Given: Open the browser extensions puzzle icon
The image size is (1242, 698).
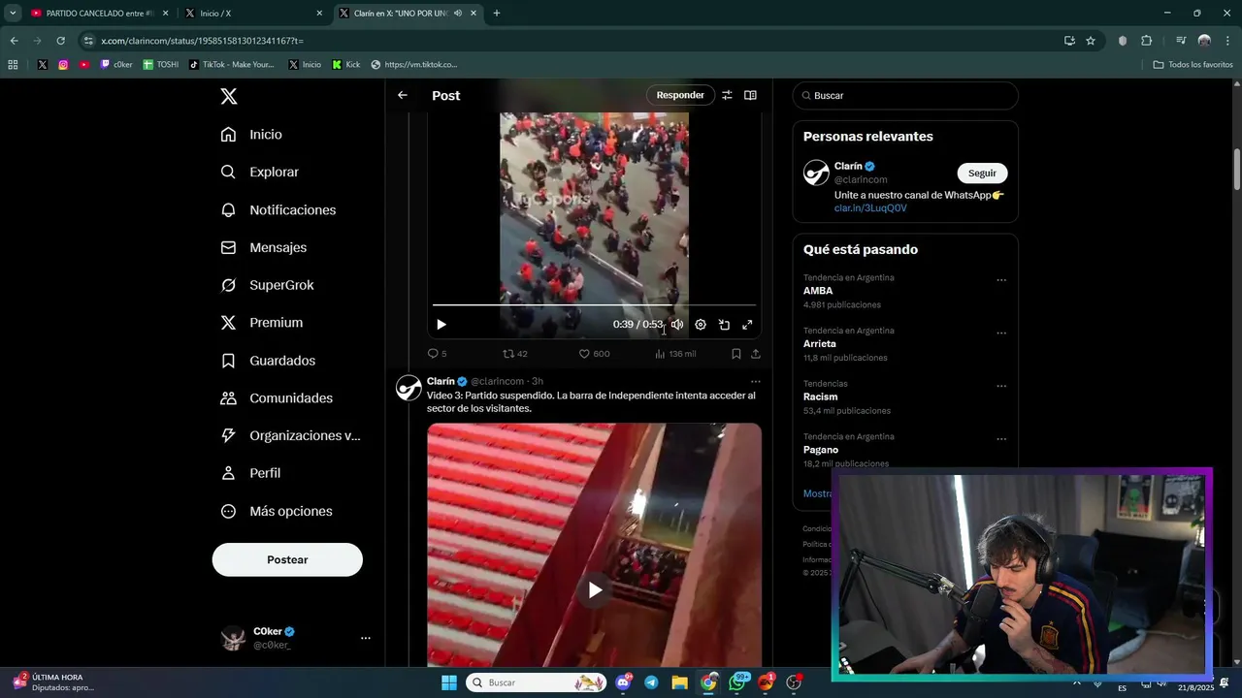Looking at the screenshot, I should (x=1146, y=41).
